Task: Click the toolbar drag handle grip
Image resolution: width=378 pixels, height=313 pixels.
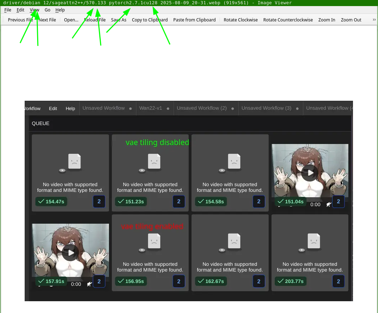Action: tap(3, 20)
